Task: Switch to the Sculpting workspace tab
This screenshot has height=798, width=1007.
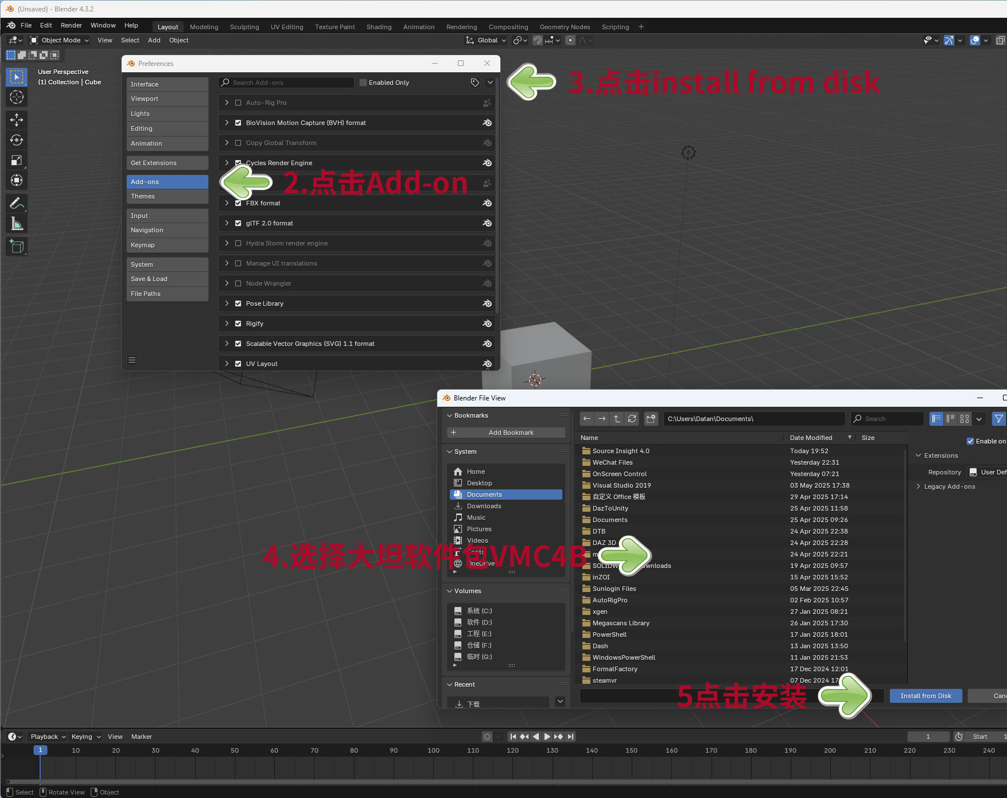Action: point(244,27)
